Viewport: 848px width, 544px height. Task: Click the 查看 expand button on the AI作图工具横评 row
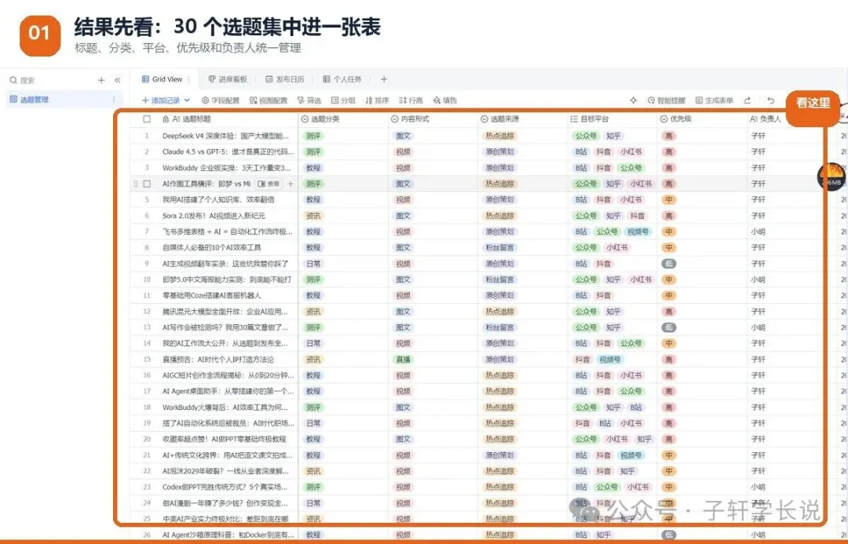[269, 184]
